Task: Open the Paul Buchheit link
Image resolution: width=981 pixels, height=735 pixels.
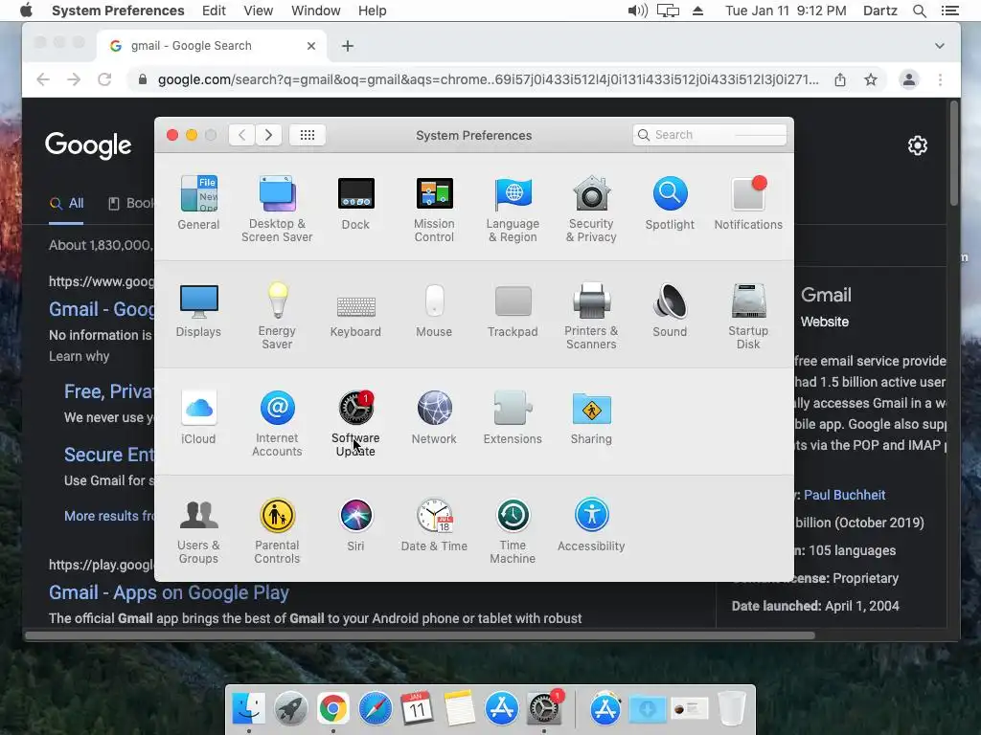Action: coord(844,495)
